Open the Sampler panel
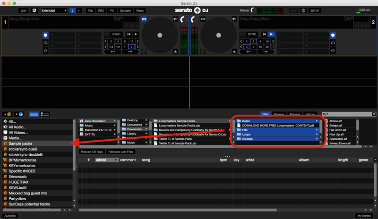 click(x=125, y=10)
